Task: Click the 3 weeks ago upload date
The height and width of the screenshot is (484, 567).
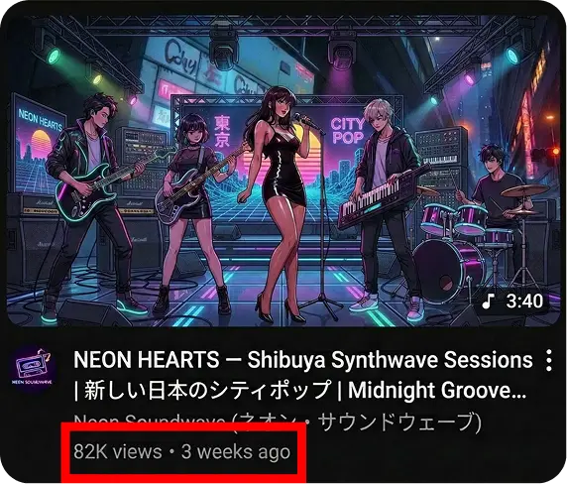Action: point(236,452)
